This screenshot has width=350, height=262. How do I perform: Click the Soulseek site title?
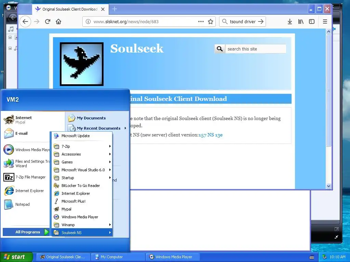point(137,48)
